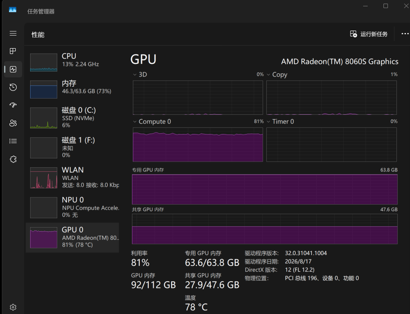Open the App history page icon
Screen dimensions: 410x314
[13, 87]
